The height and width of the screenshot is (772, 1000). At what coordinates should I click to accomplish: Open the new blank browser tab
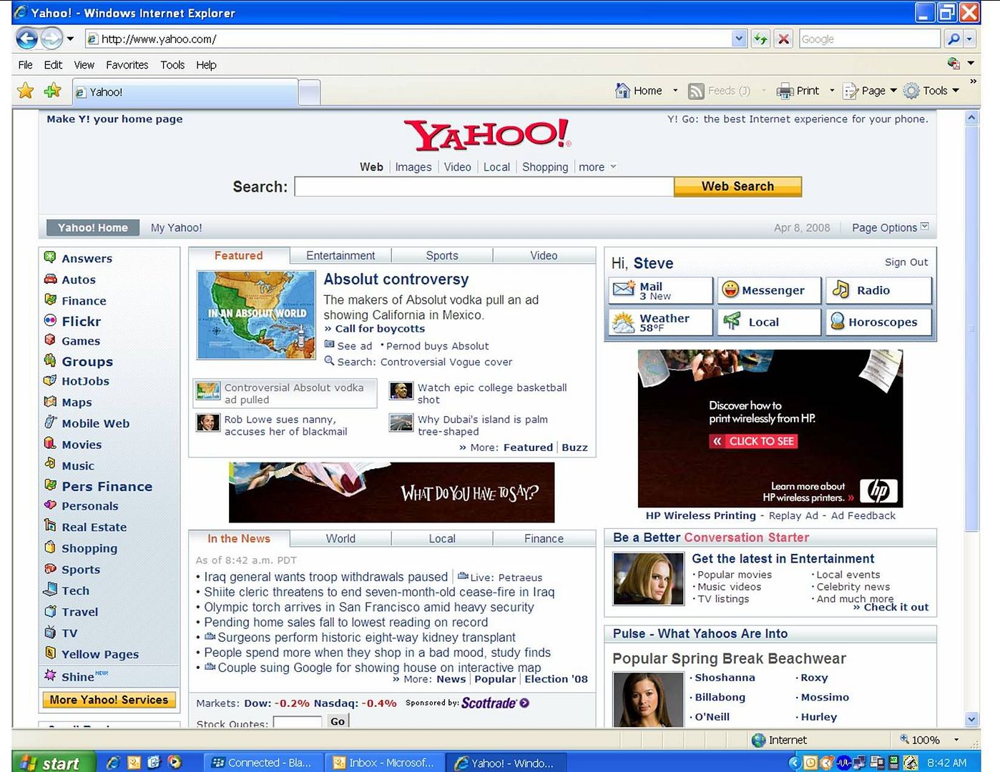click(309, 92)
